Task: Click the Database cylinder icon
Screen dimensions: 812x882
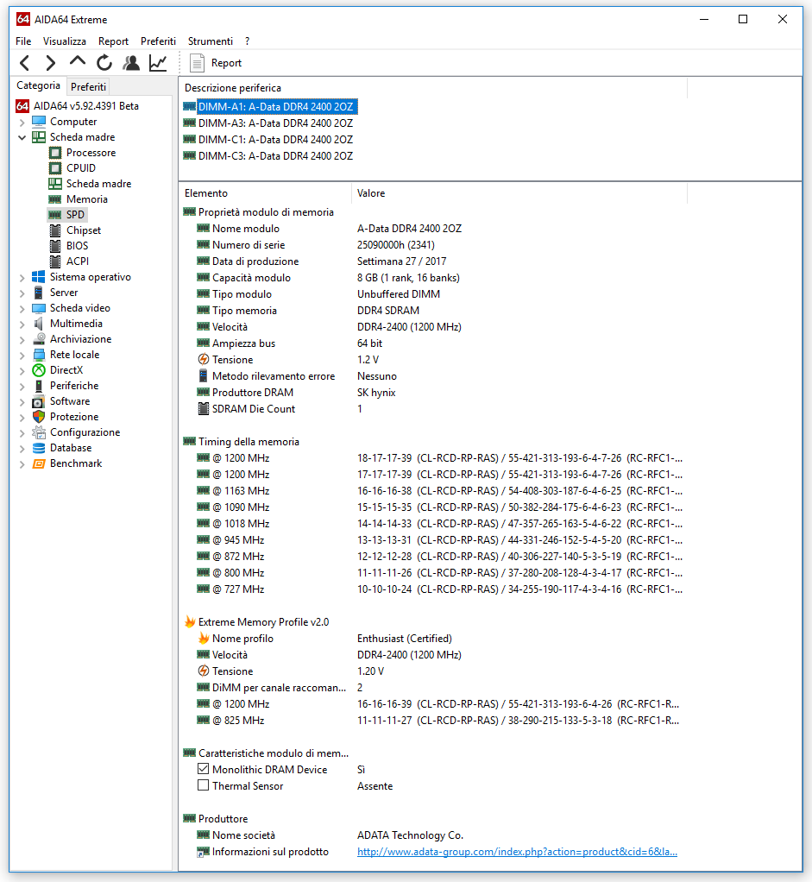Action: pos(38,448)
